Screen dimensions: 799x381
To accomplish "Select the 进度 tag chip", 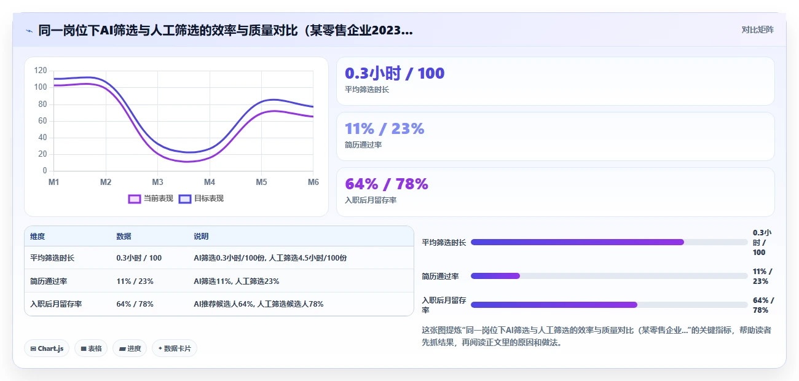I will click(x=130, y=348).
